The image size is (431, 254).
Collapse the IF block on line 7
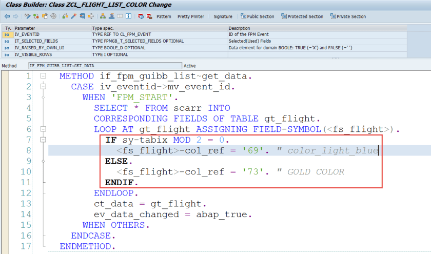44,140
